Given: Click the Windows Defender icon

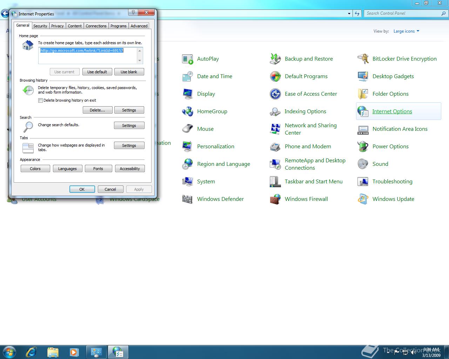Looking at the screenshot, I should (x=188, y=199).
